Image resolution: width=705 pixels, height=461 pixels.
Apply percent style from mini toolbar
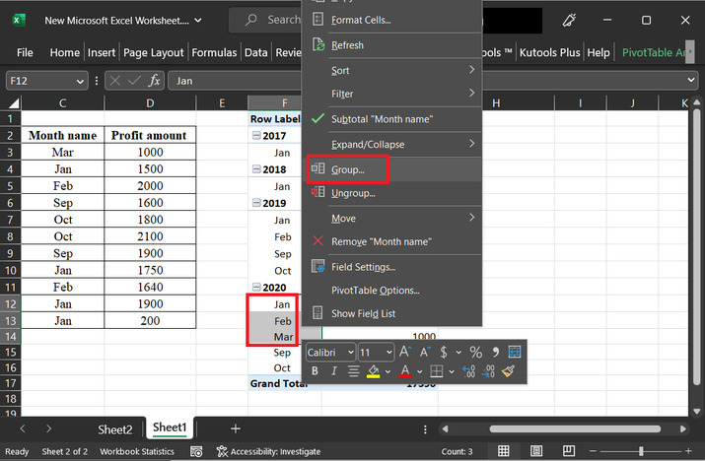point(475,352)
